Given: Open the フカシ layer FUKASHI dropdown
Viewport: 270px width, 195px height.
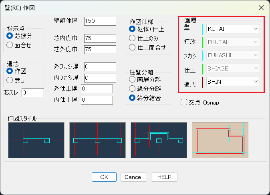Looking at the screenshot, I should click(233, 55).
